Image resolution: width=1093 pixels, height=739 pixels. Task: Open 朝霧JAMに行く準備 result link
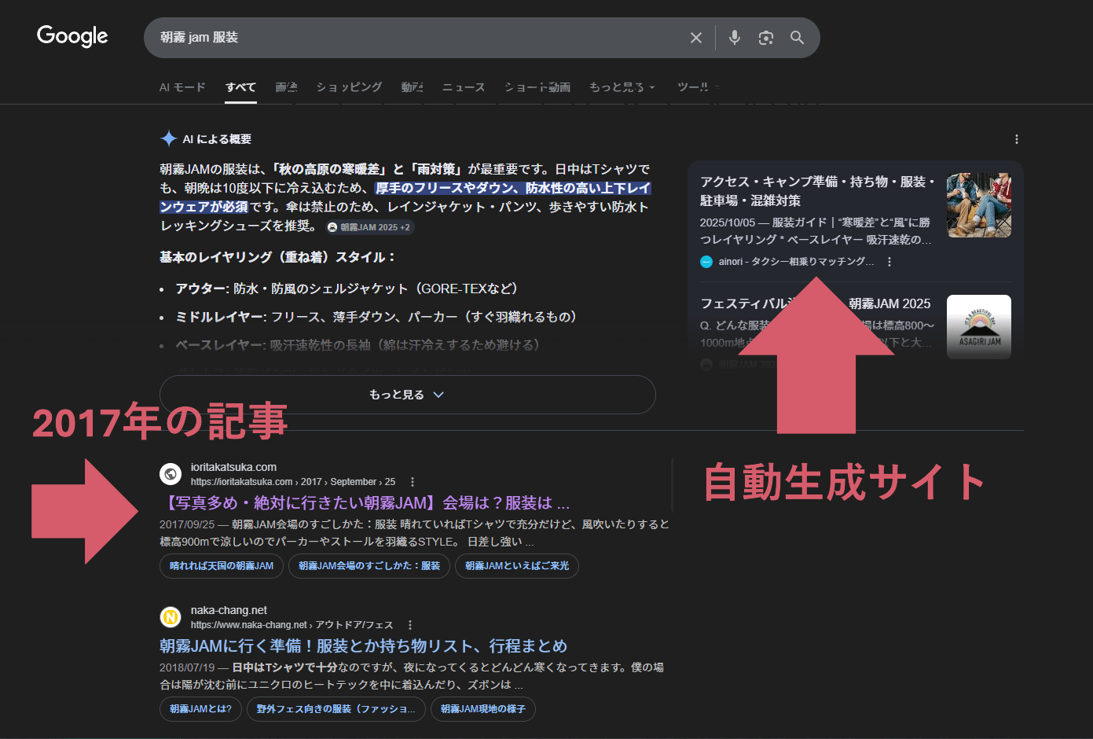coord(363,646)
